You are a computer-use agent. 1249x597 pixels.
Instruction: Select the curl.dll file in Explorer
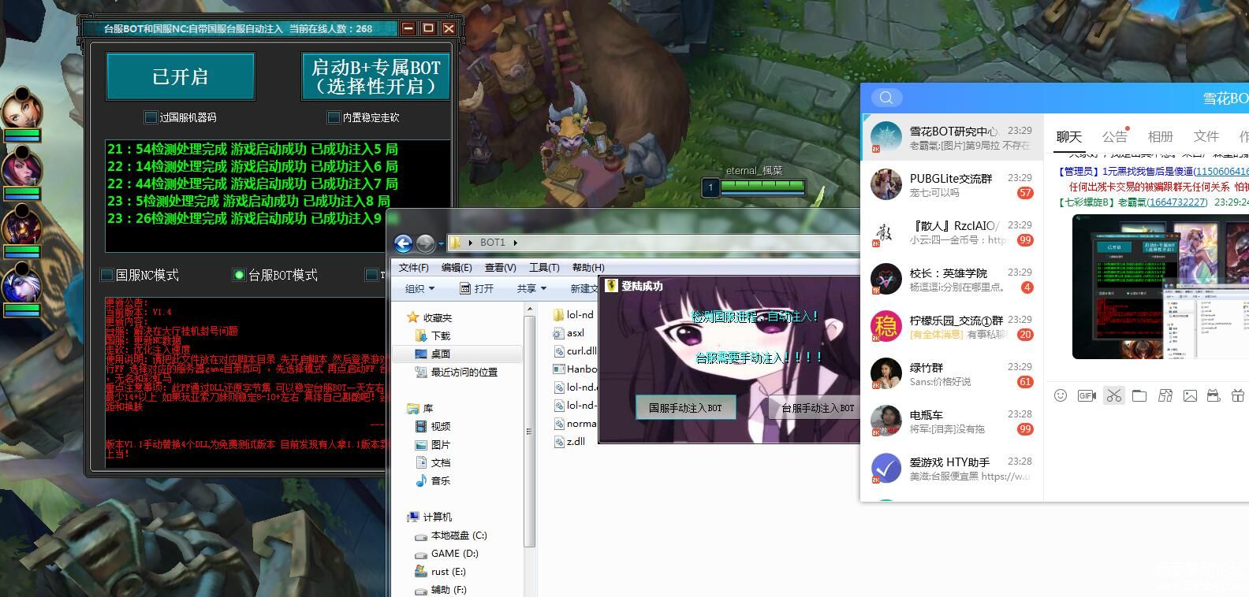tap(576, 351)
